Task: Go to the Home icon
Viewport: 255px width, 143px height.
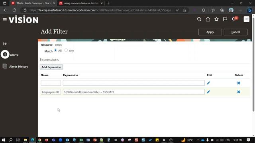Action: coord(208,19)
